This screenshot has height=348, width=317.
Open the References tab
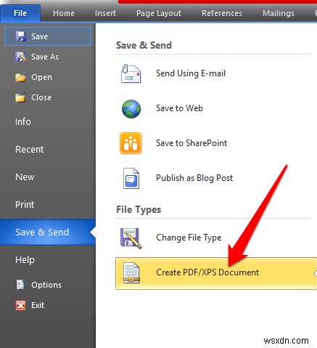tap(222, 13)
